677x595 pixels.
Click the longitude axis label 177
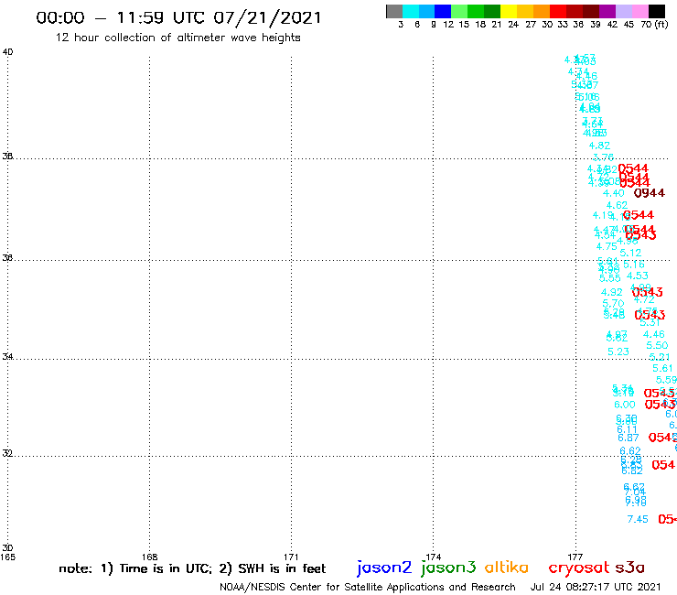[x=575, y=557]
